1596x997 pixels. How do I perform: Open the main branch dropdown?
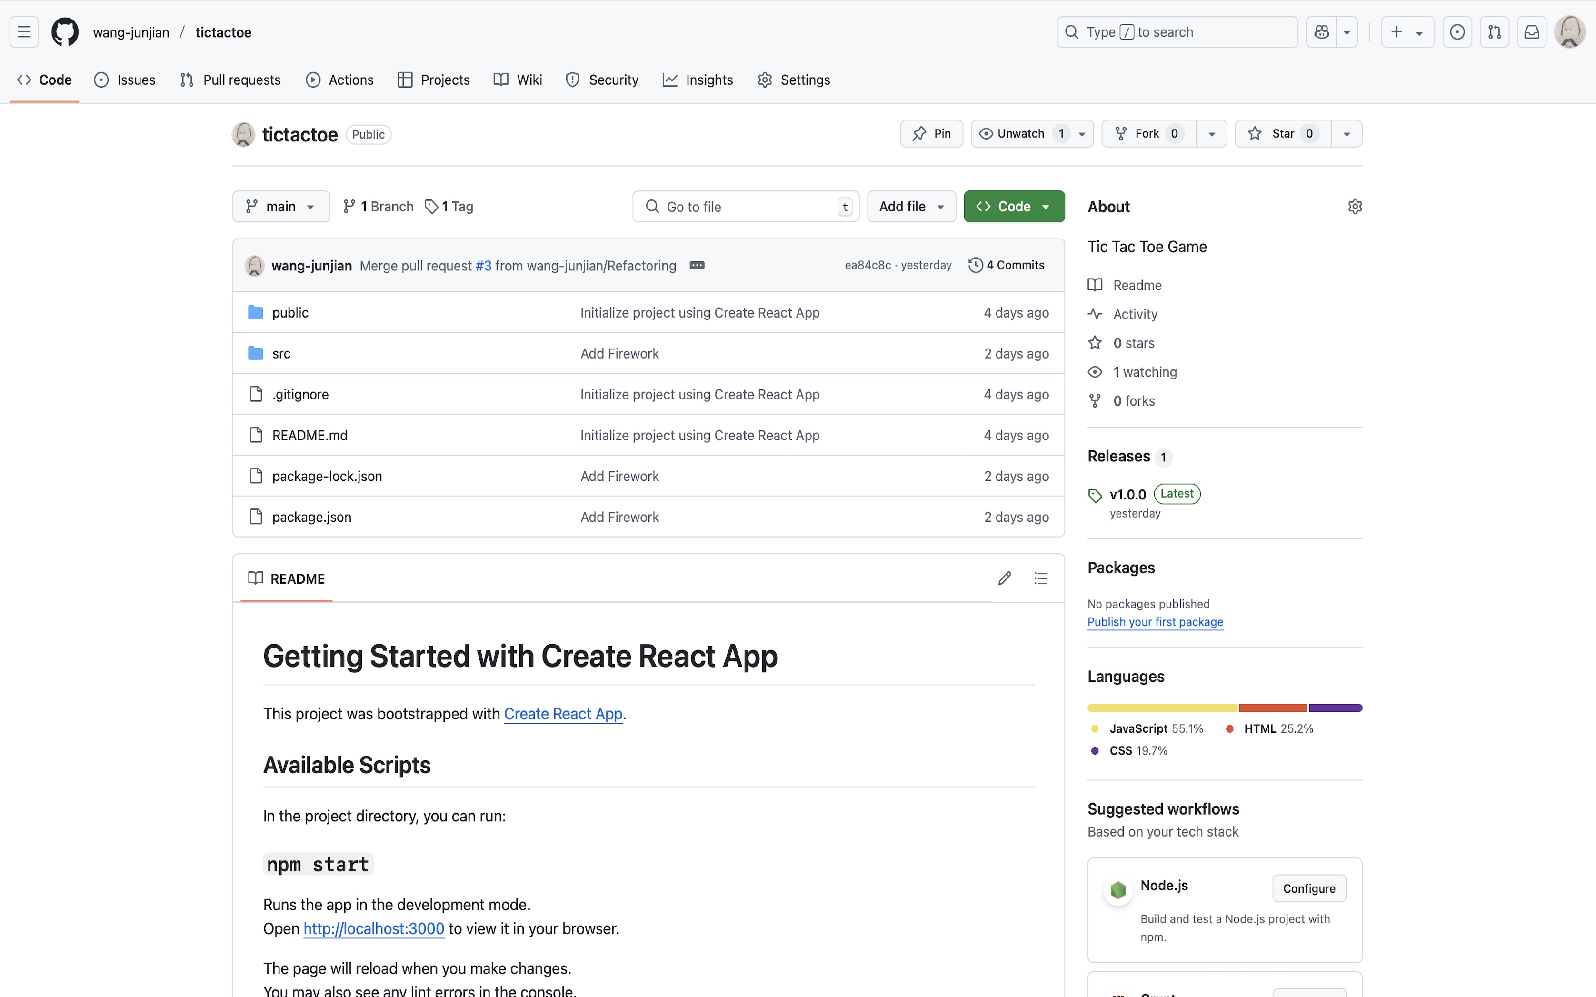pyautogui.click(x=281, y=206)
